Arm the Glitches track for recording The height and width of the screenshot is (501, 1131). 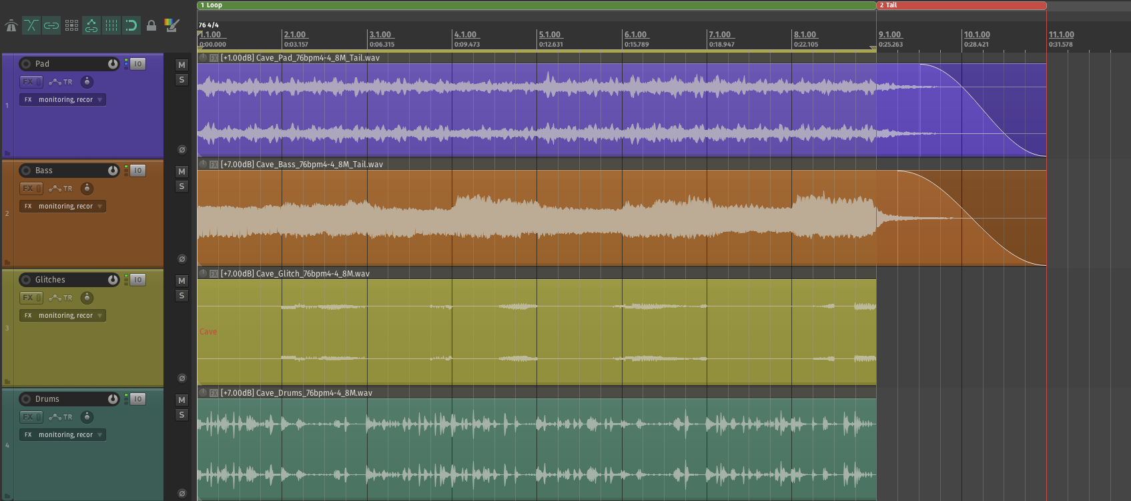26,280
